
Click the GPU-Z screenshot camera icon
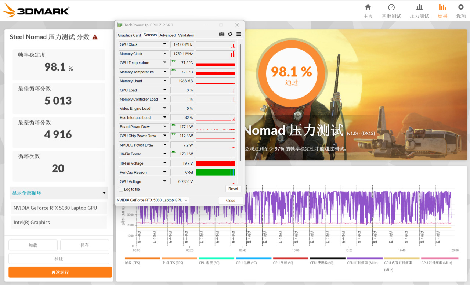[x=222, y=34]
